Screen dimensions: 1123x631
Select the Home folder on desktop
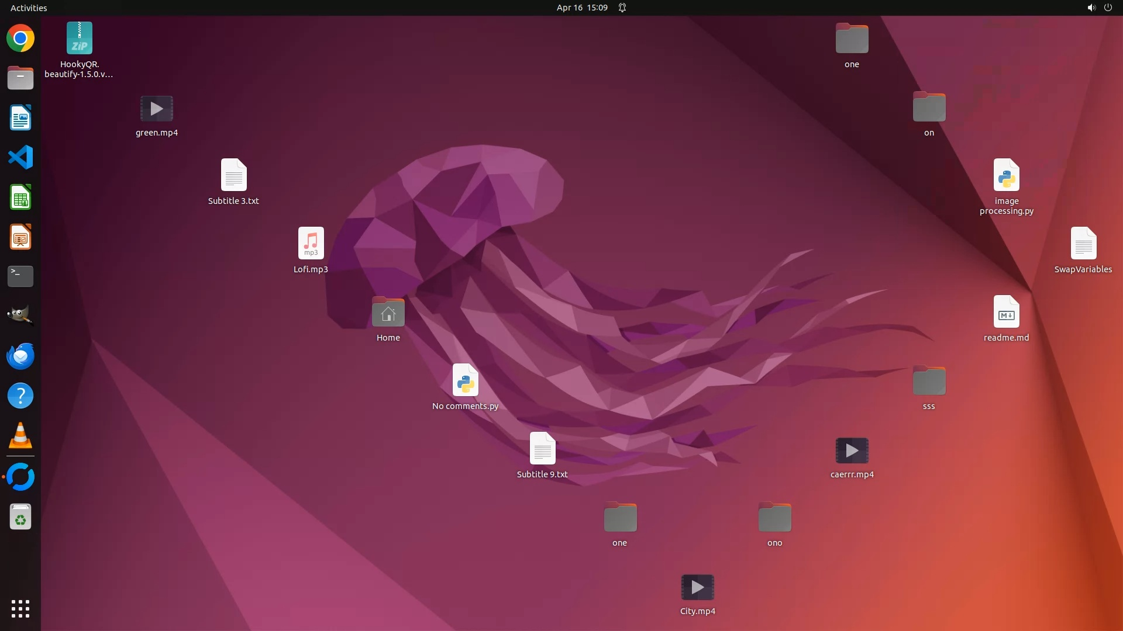coord(388,313)
